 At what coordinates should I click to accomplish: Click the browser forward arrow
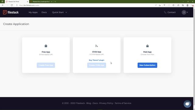[x=7, y=5]
